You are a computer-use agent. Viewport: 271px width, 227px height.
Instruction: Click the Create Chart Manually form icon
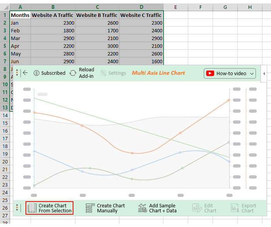point(90,208)
